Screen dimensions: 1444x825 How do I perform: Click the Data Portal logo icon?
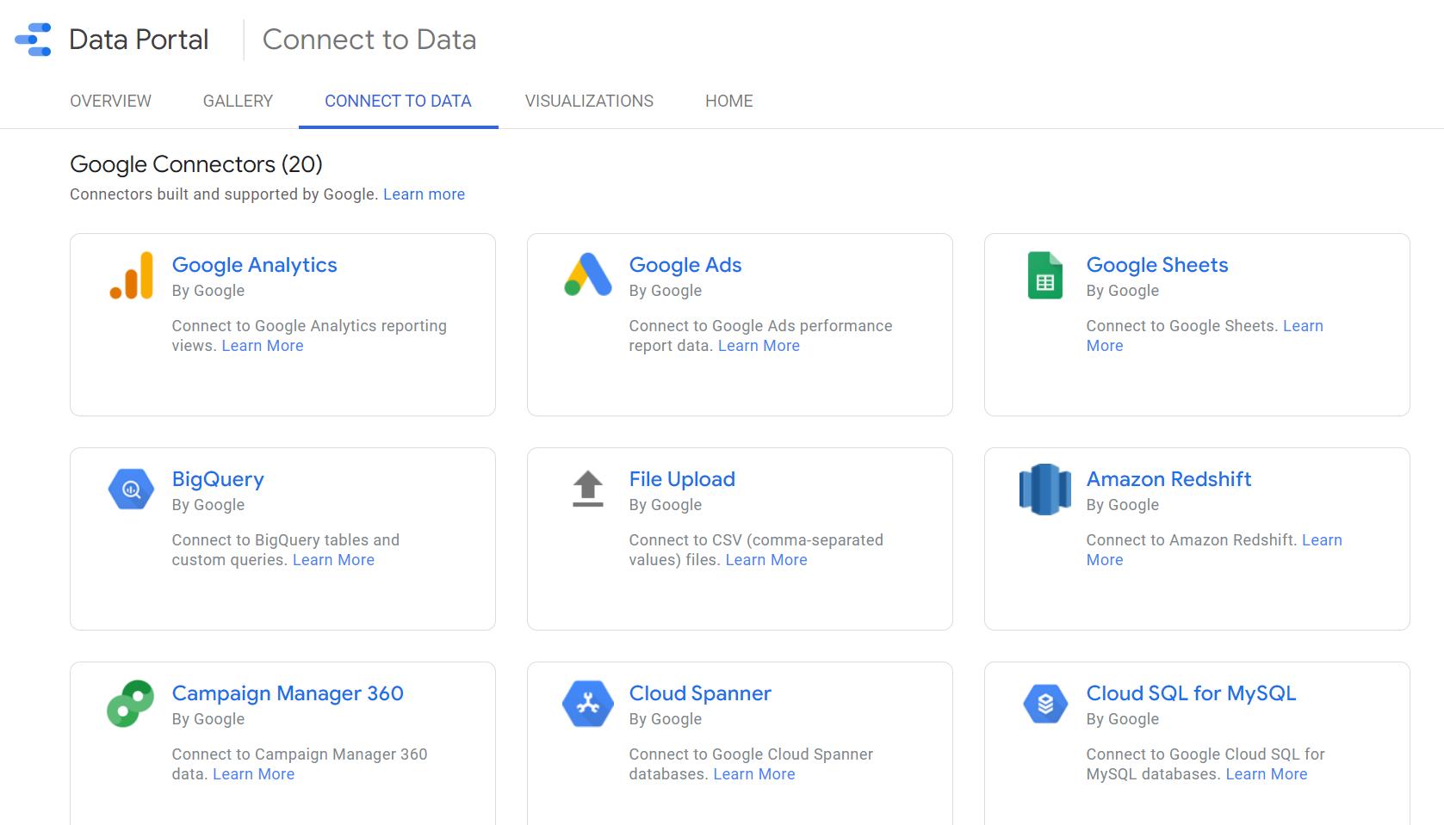(x=34, y=40)
